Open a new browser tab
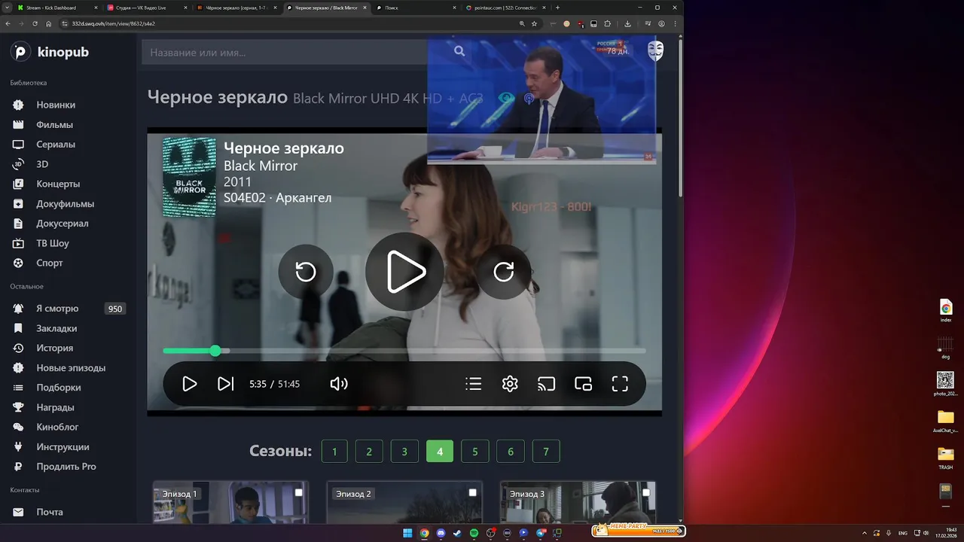The height and width of the screenshot is (542, 964). point(557,8)
